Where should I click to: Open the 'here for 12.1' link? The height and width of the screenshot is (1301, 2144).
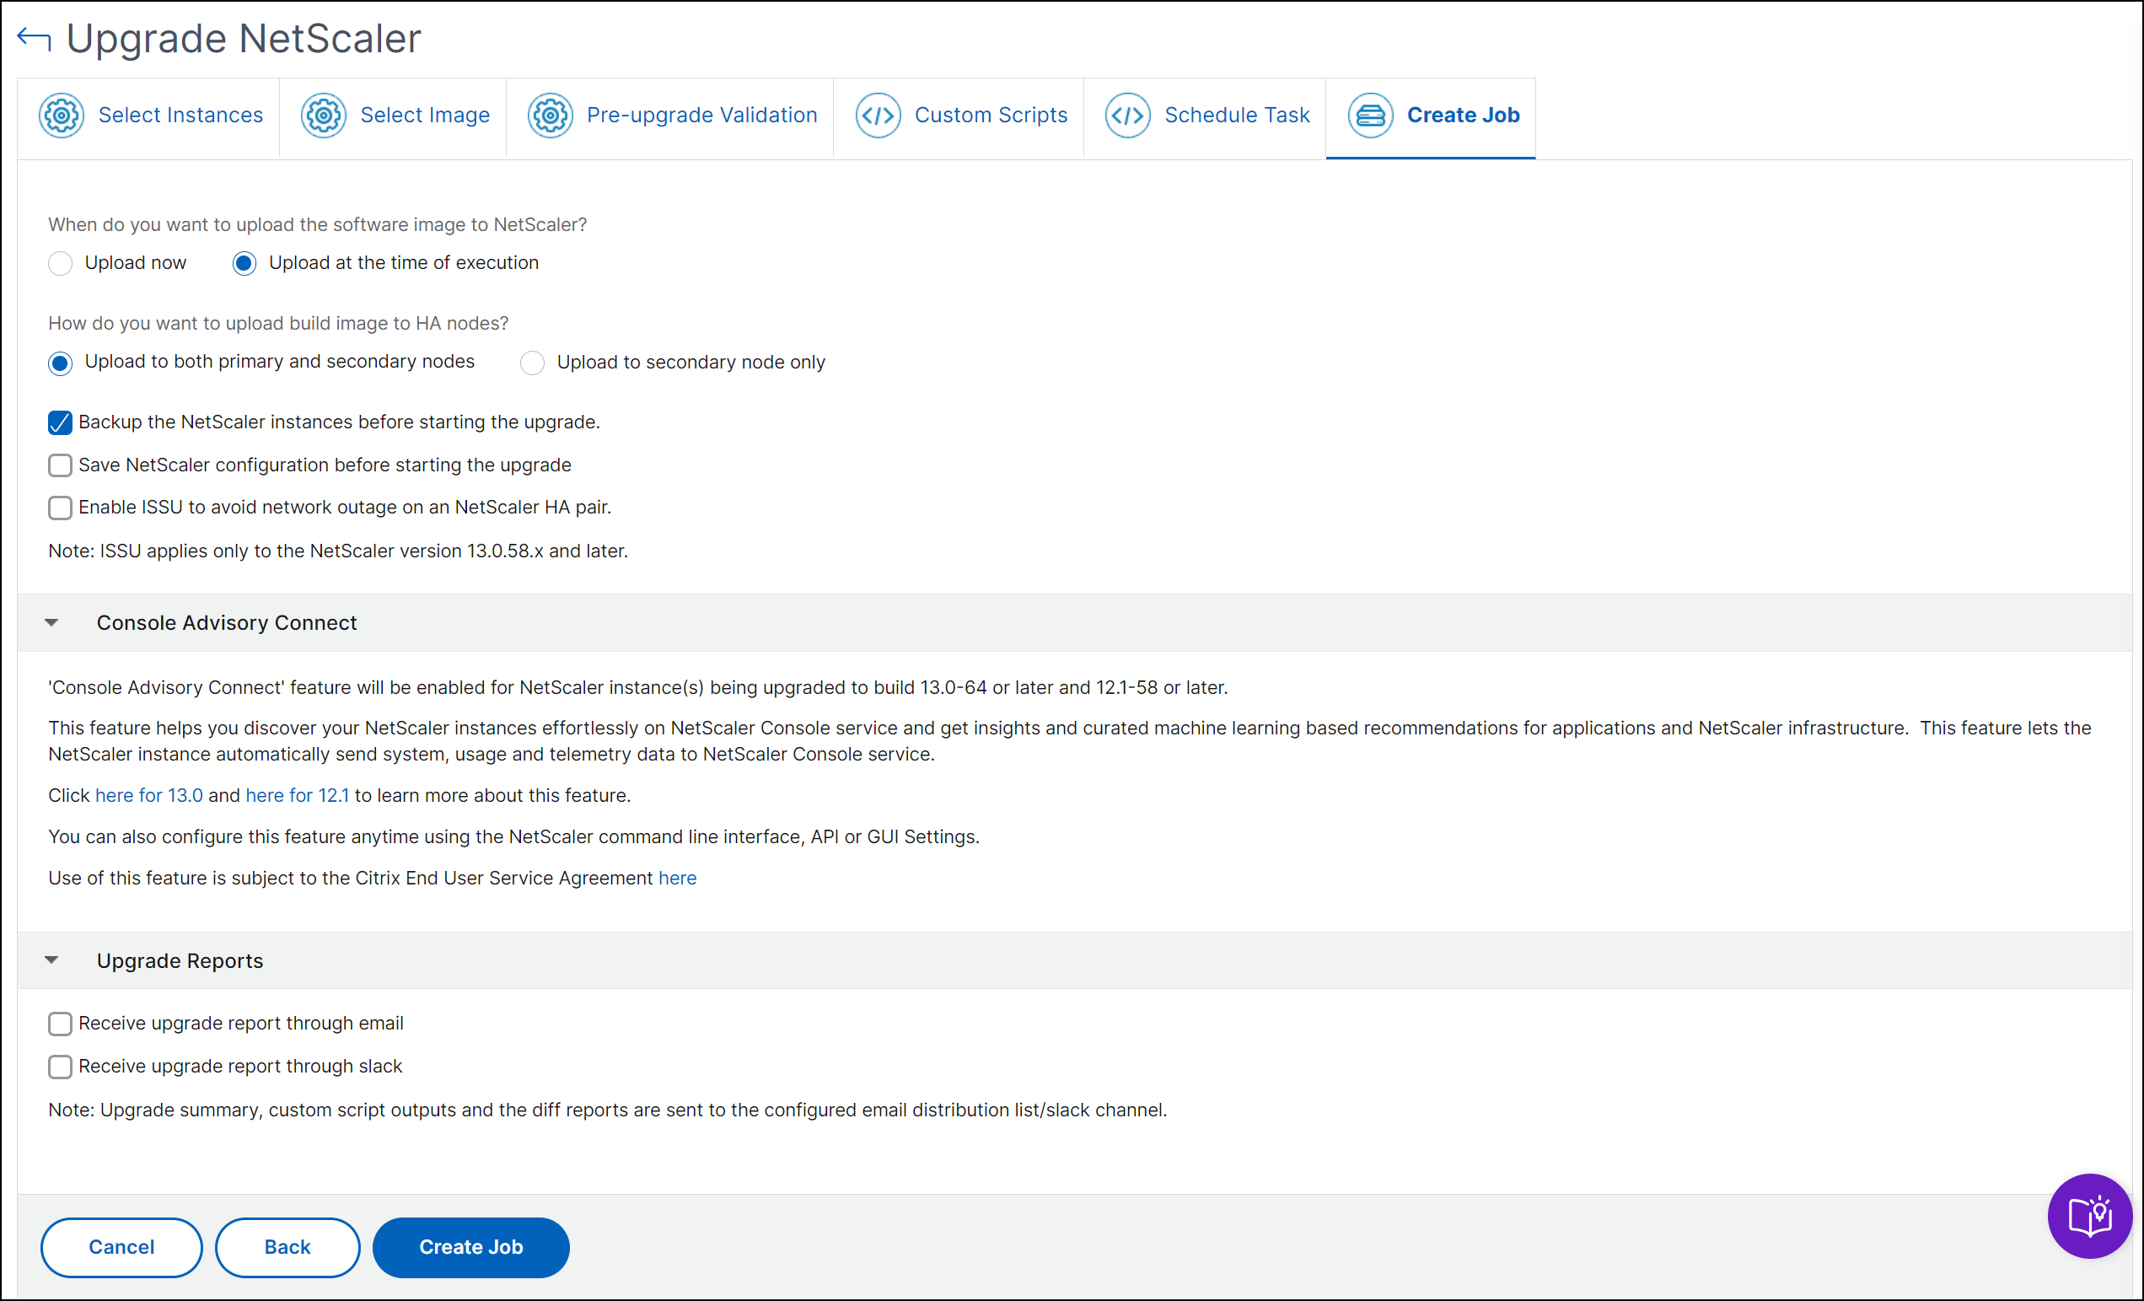pyautogui.click(x=298, y=795)
